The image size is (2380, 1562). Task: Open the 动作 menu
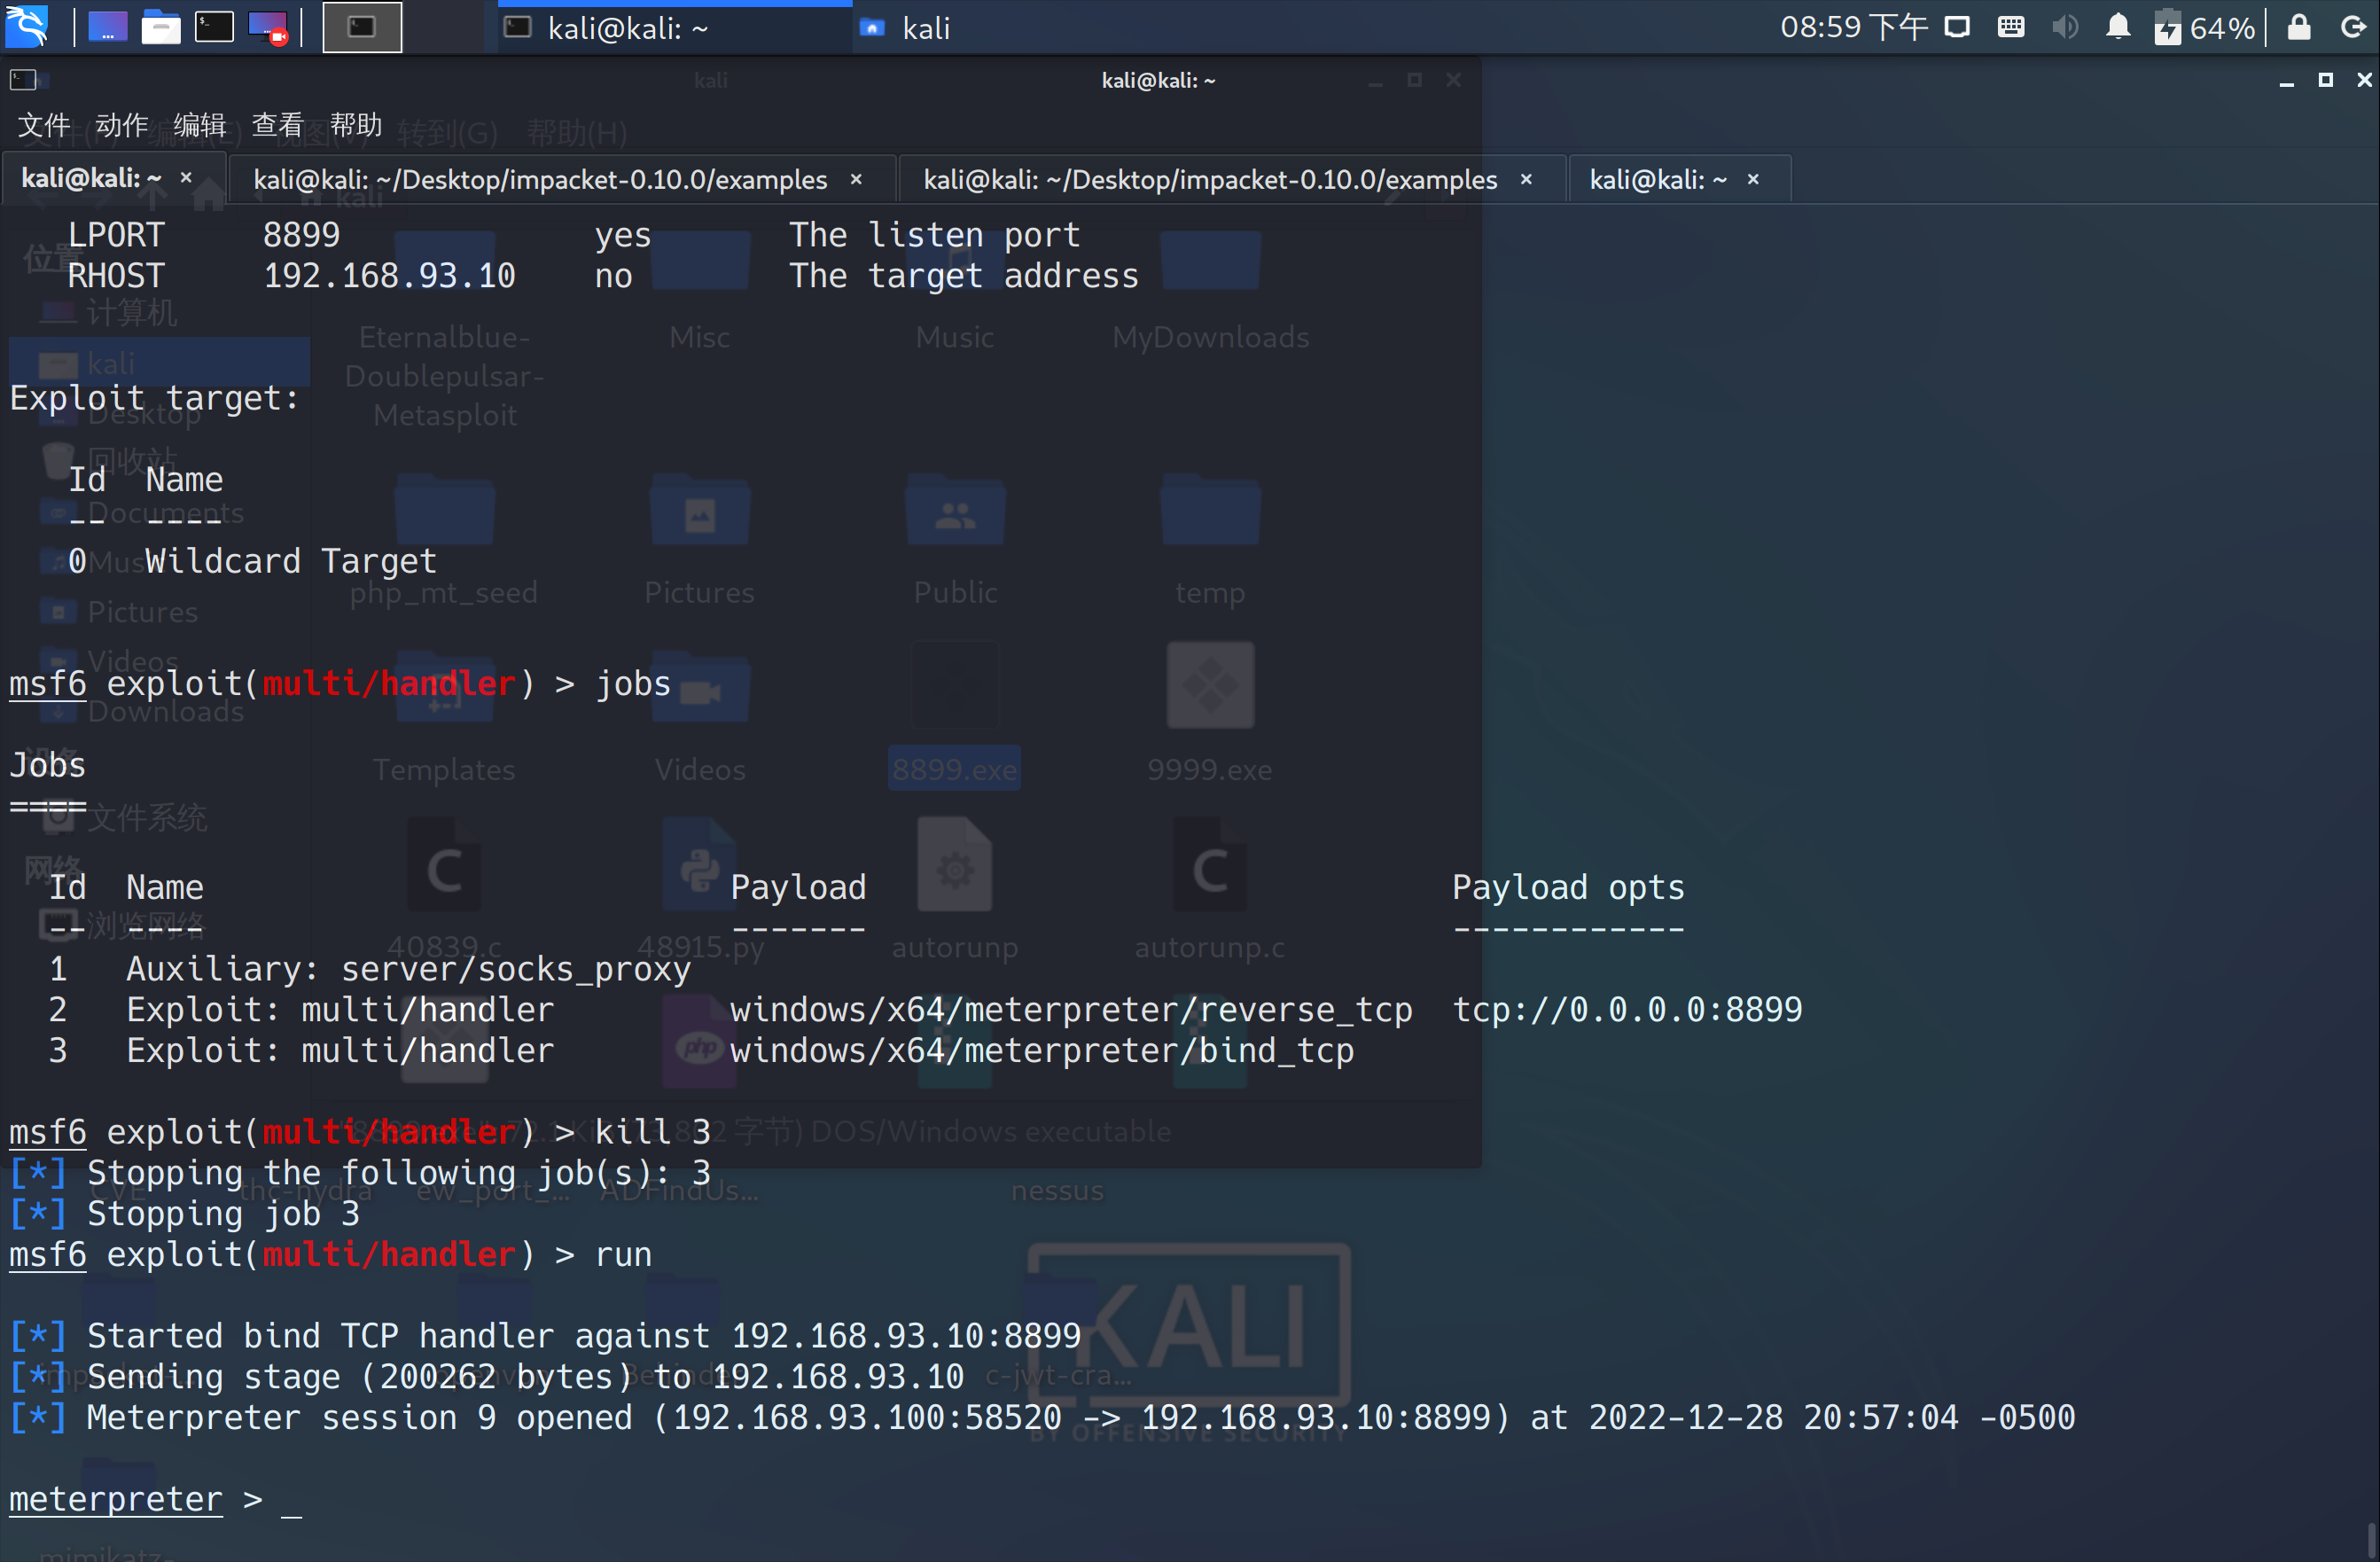[x=122, y=125]
